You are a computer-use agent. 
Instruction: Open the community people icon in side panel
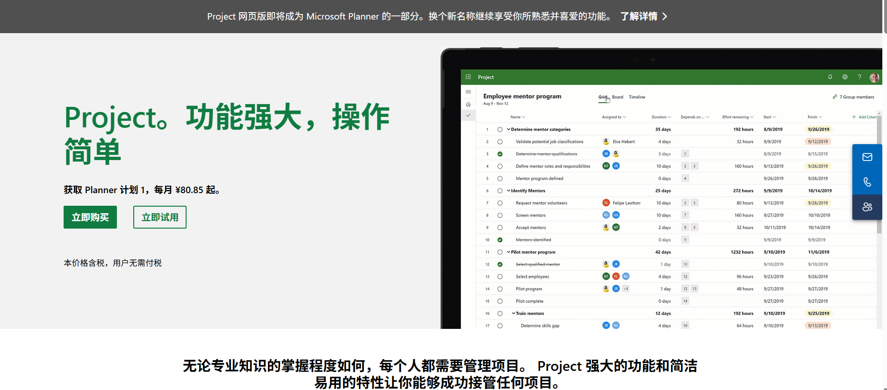[x=867, y=207]
